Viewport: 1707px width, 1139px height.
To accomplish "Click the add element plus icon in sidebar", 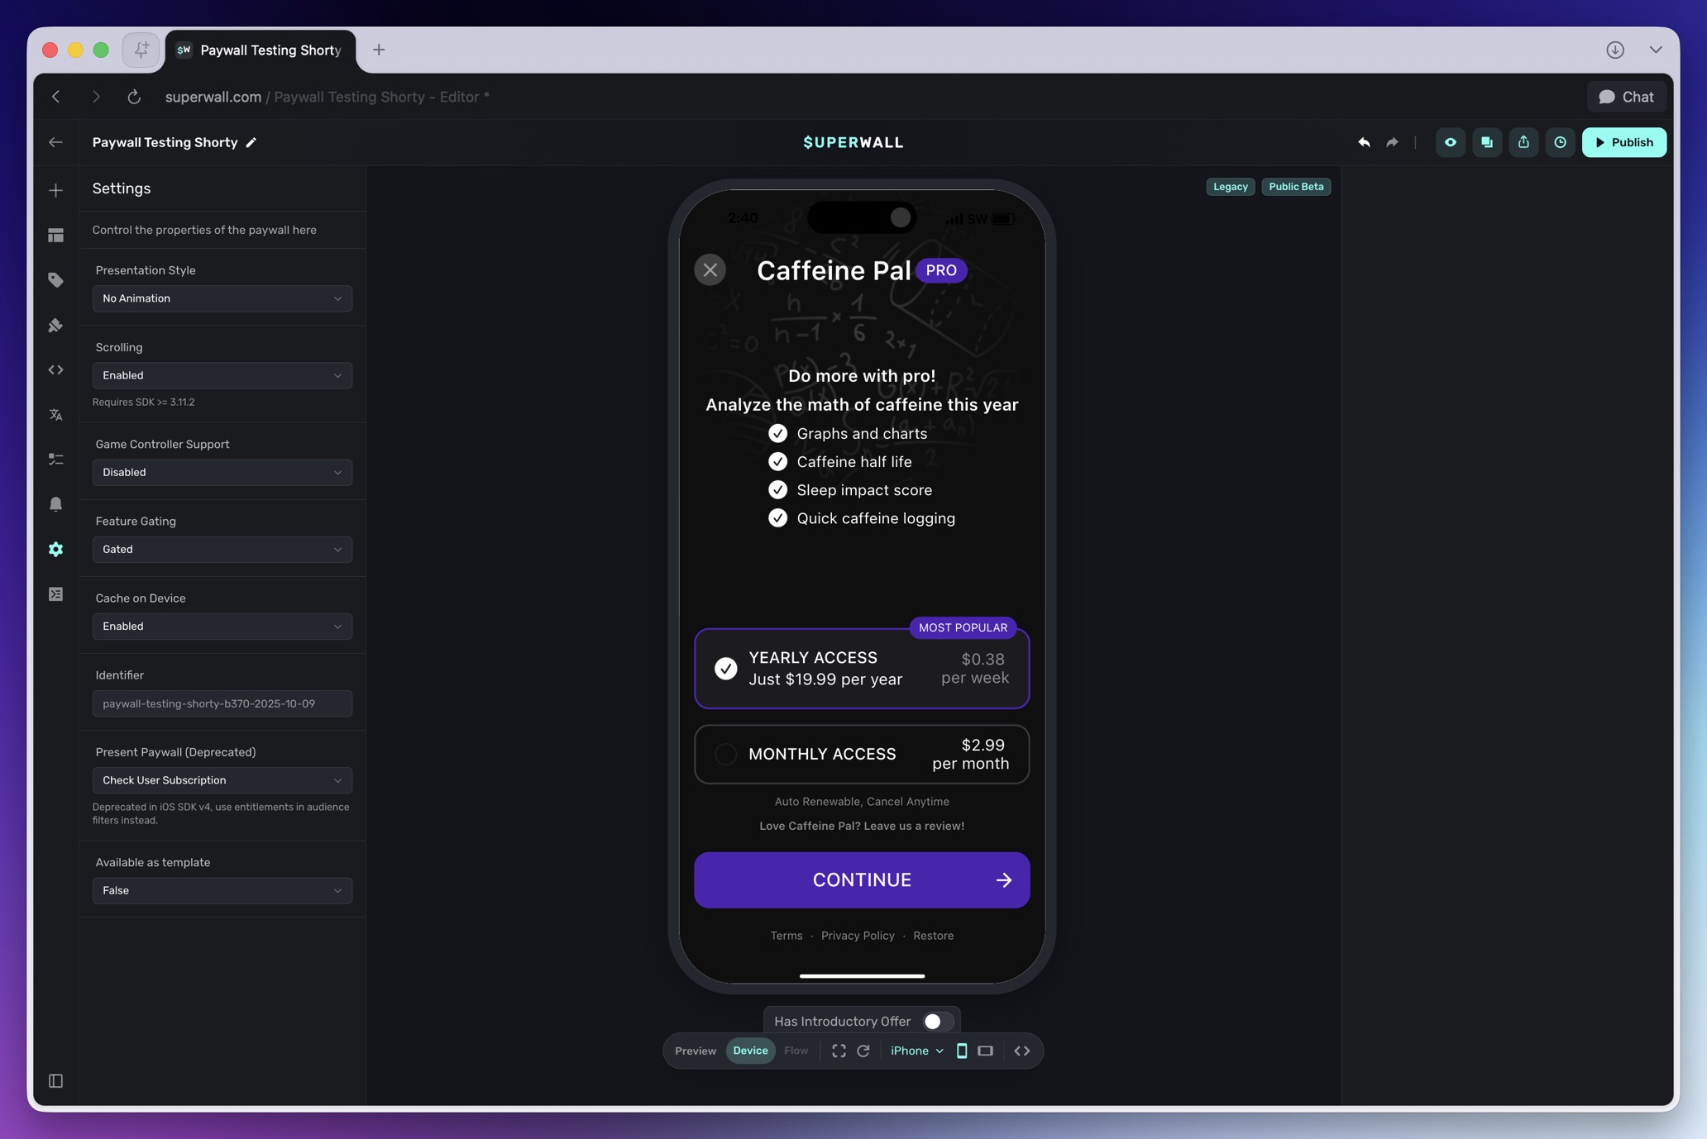I will [55, 190].
